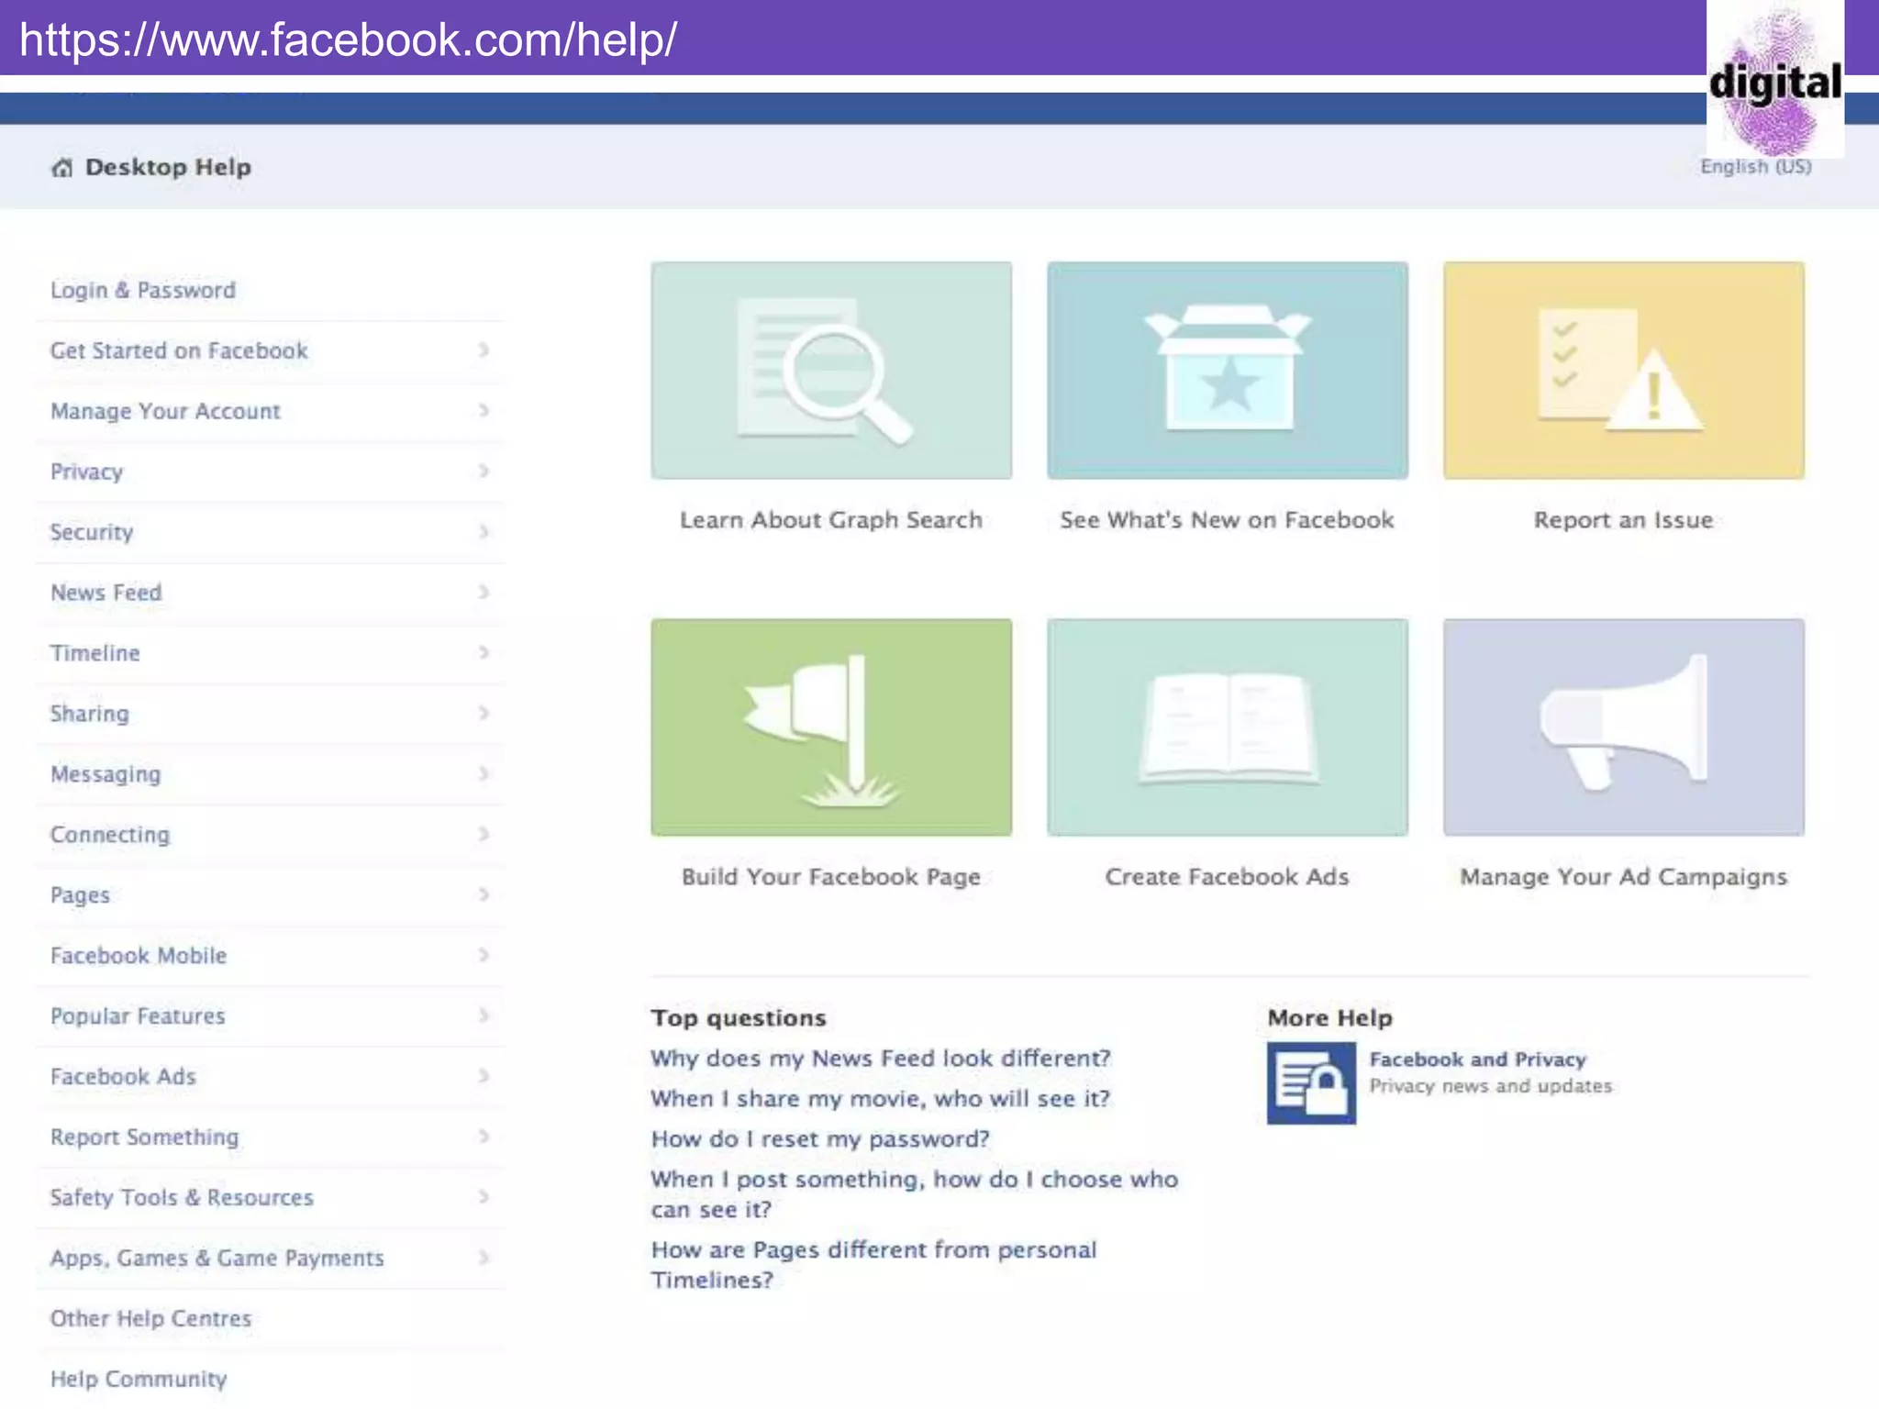Open the Help Community sidebar entry

[x=139, y=1380]
